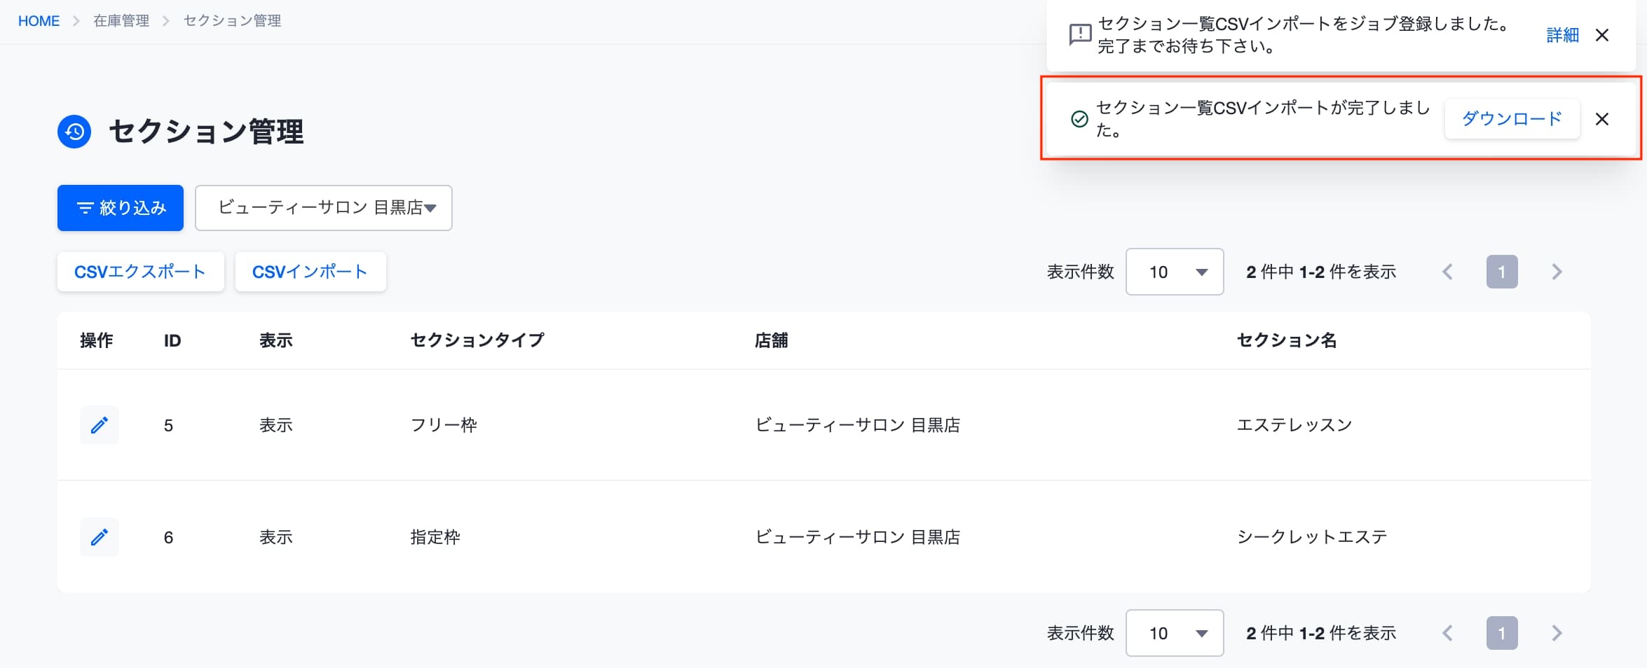Edit section ID 6 with pencil icon
Viewport: 1647px width, 668px height.
click(x=100, y=537)
